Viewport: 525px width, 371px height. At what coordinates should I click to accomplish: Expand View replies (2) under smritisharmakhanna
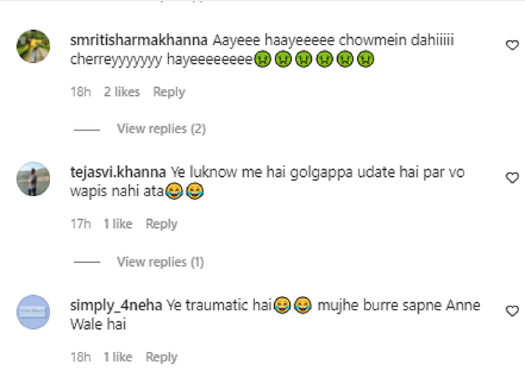[x=161, y=129]
